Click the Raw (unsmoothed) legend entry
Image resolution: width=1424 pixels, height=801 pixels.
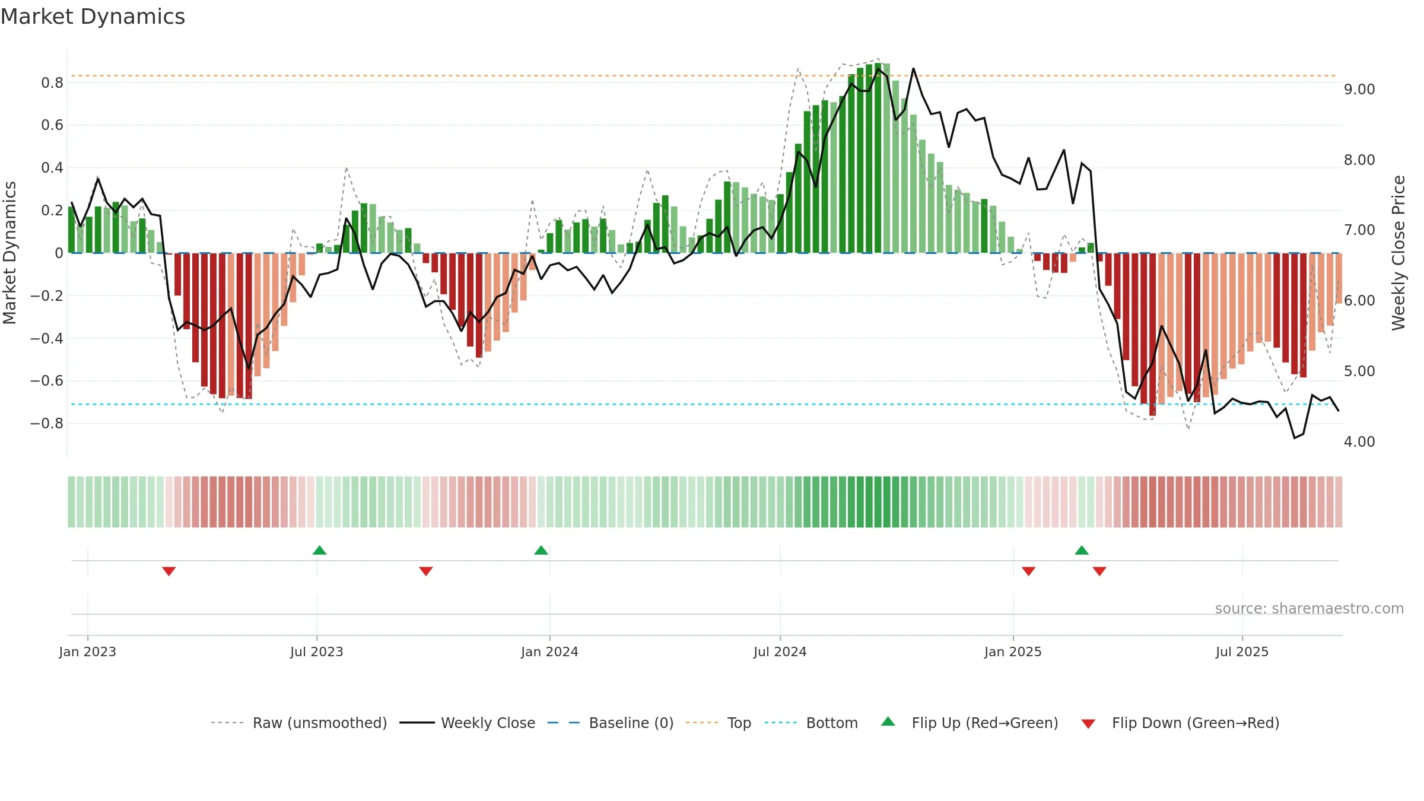click(x=299, y=723)
